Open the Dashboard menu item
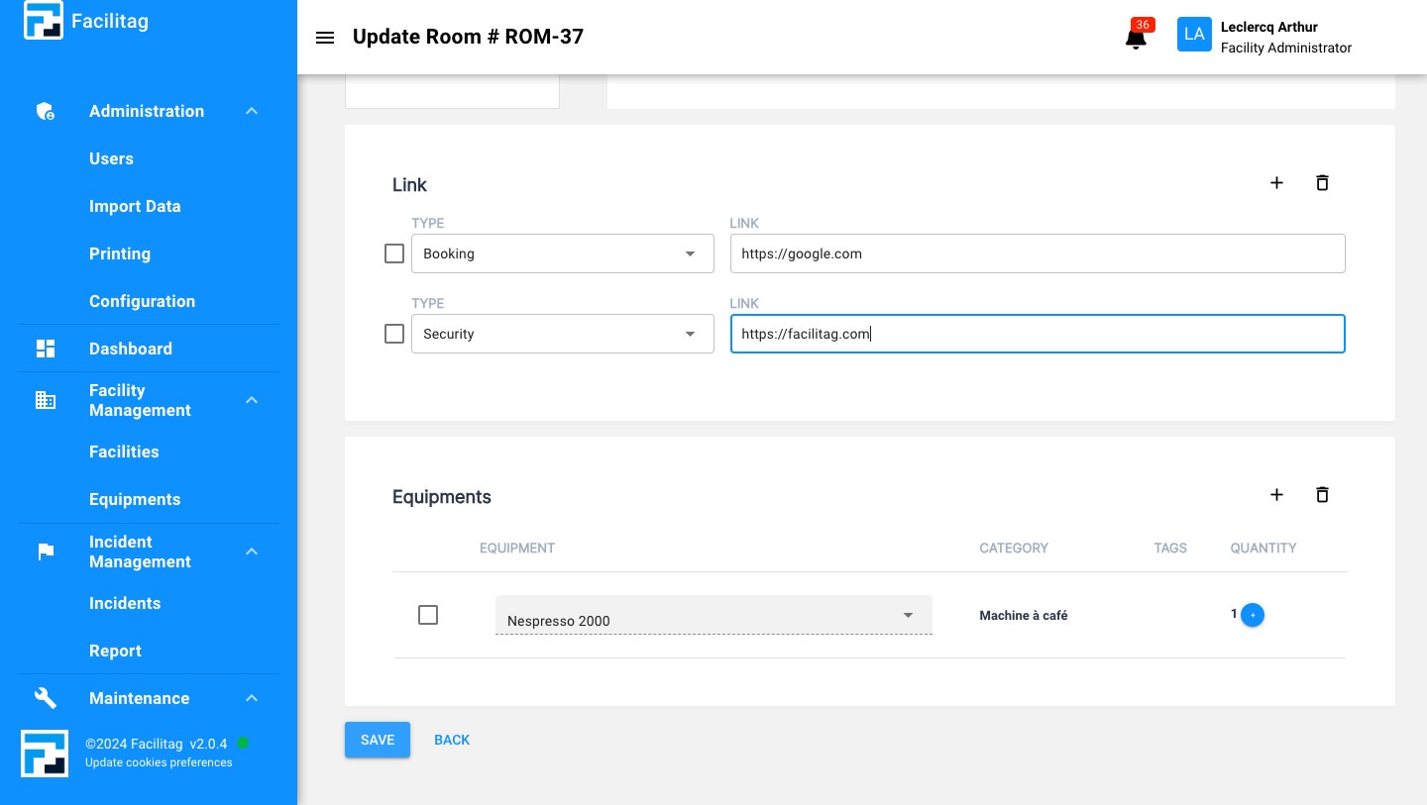The width and height of the screenshot is (1427, 805). tap(130, 349)
